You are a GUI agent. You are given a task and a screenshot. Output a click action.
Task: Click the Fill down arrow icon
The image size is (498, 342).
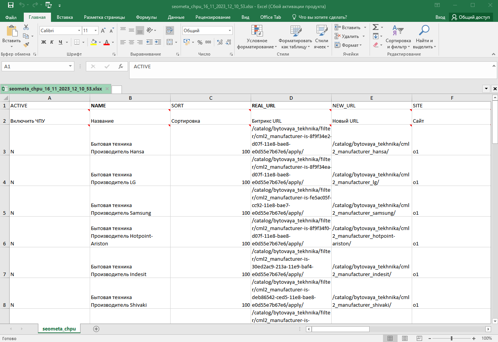(x=375, y=36)
